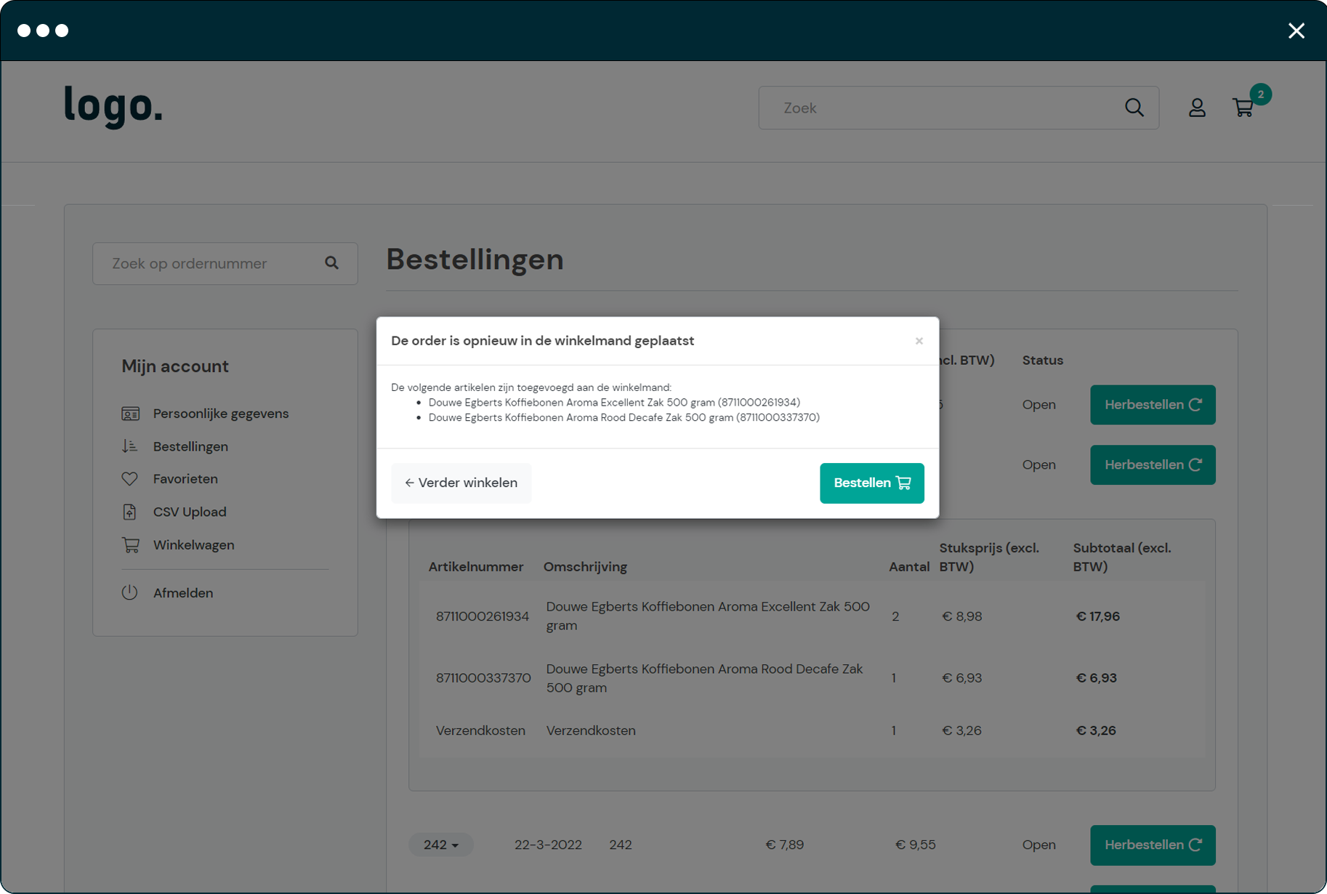Click the logo to go home

coord(113,107)
